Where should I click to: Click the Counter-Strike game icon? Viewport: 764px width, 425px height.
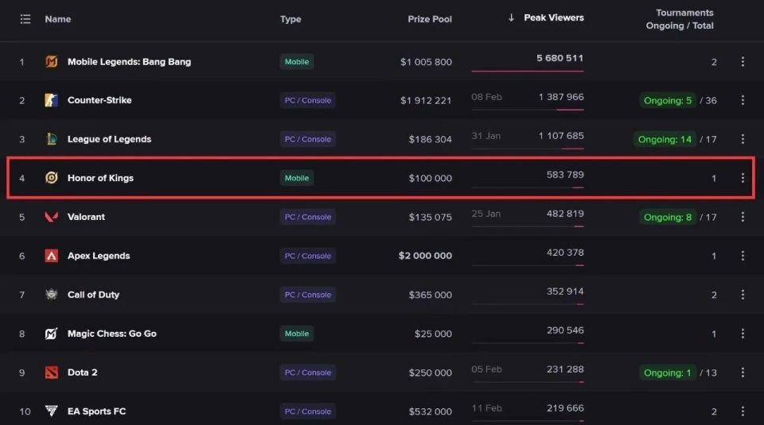[52, 101]
